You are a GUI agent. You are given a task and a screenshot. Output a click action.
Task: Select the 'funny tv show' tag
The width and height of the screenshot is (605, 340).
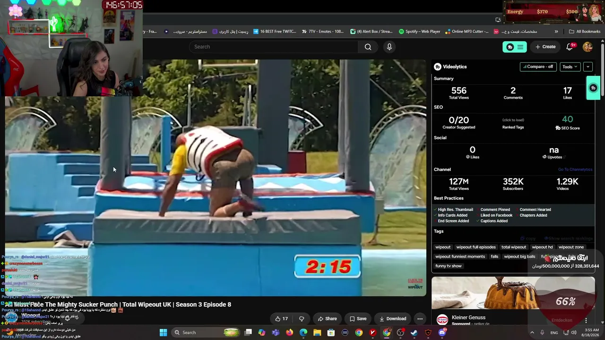[448, 266]
